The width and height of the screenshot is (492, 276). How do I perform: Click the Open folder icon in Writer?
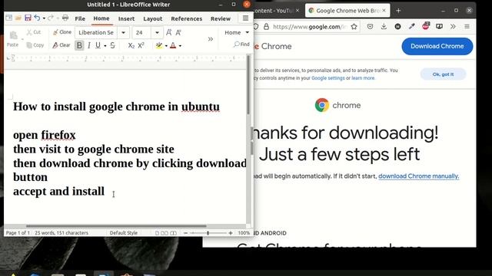tap(18, 18)
